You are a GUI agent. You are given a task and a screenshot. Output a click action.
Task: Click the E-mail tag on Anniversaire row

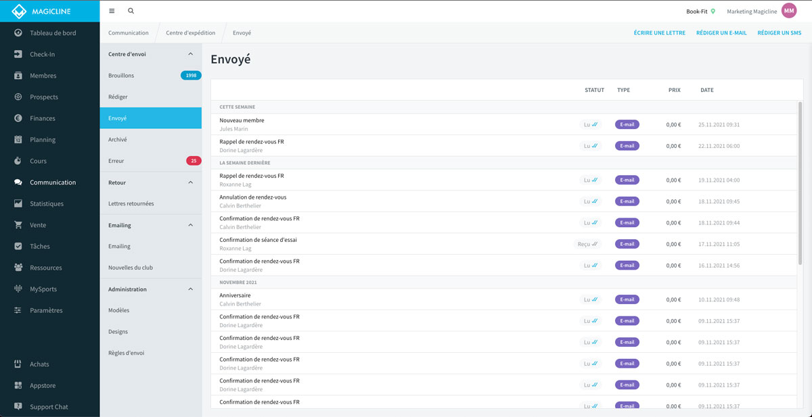coord(627,299)
